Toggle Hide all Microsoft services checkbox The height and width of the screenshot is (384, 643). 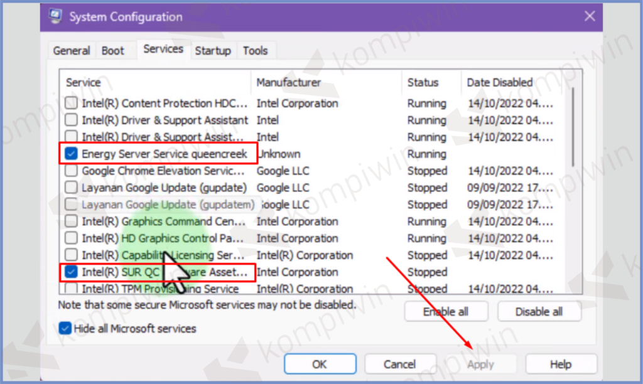pyautogui.click(x=64, y=329)
